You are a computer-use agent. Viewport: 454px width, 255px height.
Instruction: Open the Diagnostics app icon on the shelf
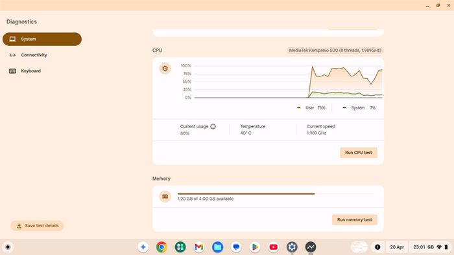(x=311, y=247)
